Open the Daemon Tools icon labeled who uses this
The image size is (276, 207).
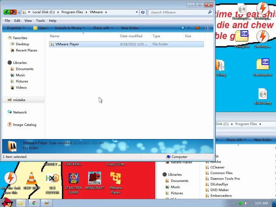[11, 183]
